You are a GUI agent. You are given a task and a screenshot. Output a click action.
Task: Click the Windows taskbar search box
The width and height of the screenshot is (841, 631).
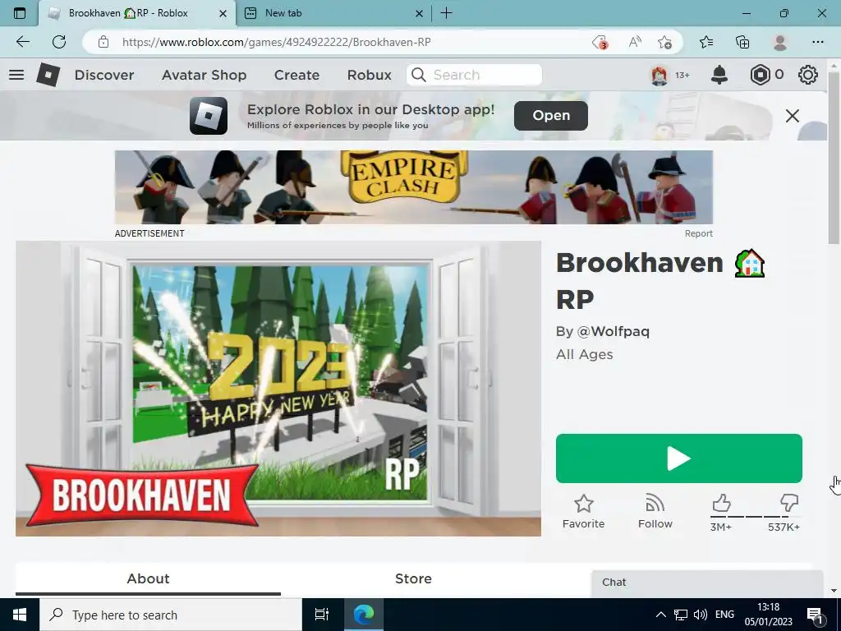pyautogui.click(x=171, y=615)
